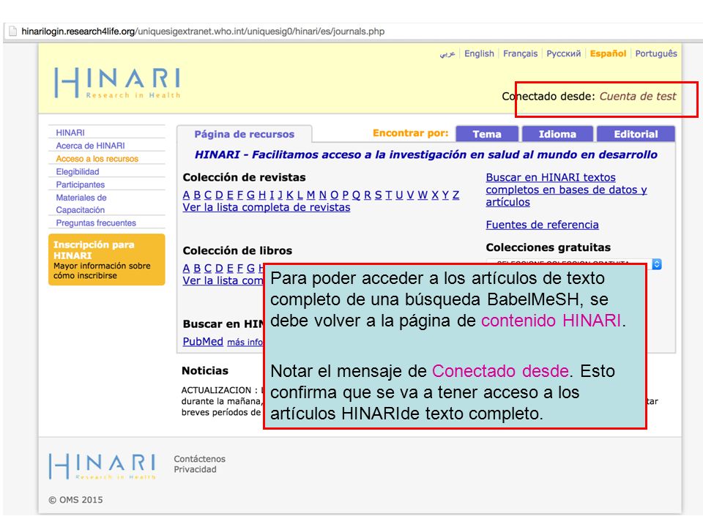This screenshot has width=703, height=527.
Task: Open the full book list link
Action: [223, 281]
